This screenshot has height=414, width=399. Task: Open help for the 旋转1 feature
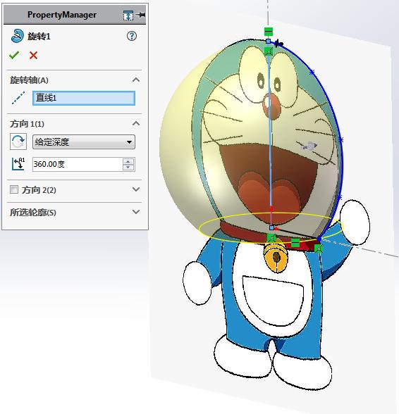click(131, 36)
